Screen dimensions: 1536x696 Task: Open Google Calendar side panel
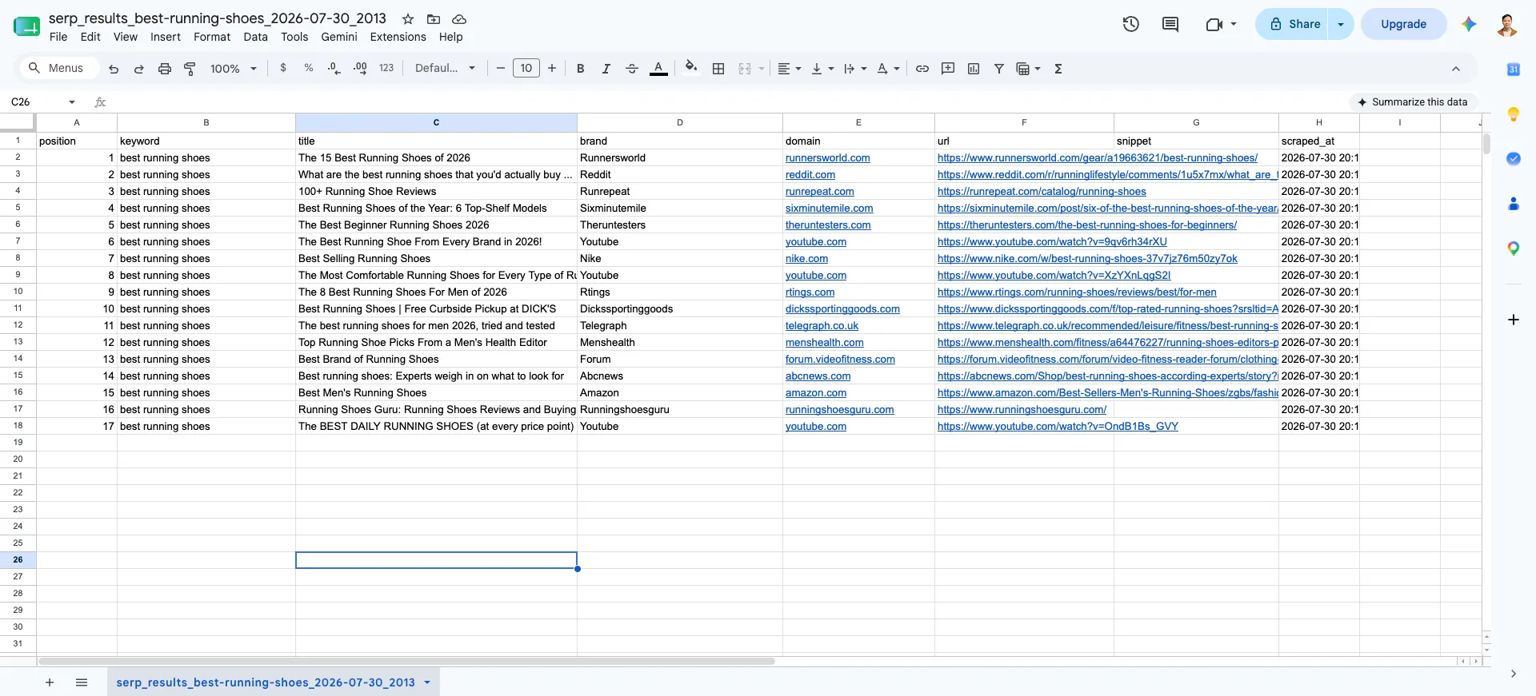click(x=1514, y=70)
